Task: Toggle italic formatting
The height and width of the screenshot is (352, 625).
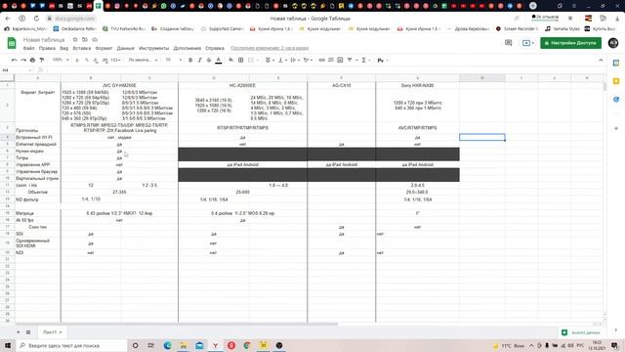Action: [199, 61]
